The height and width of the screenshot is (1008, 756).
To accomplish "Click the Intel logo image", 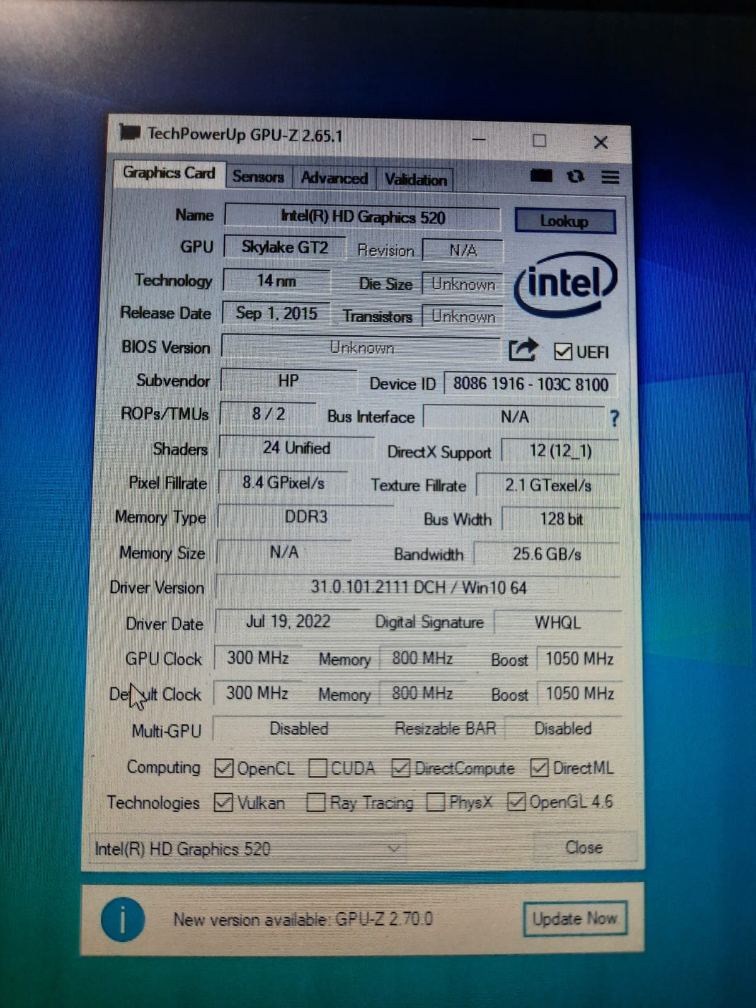I will [x=565, y=283].
